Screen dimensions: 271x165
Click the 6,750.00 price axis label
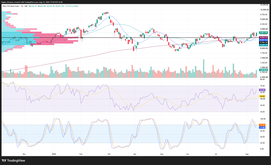pyautogui.click(x=264, y=72)
